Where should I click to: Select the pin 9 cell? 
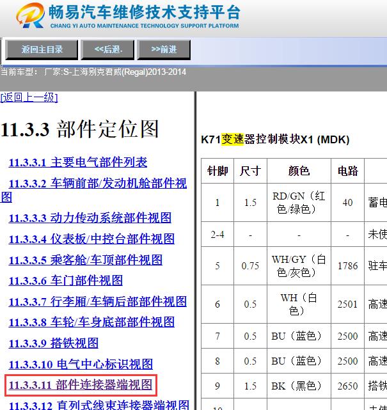pos(217,386)
